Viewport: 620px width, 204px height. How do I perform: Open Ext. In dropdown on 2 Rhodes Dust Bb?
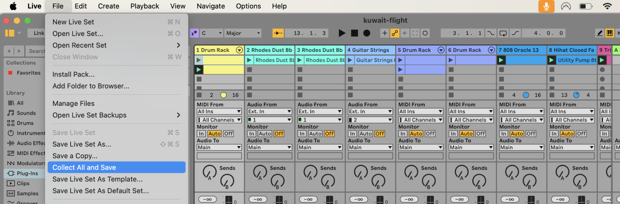269,112
